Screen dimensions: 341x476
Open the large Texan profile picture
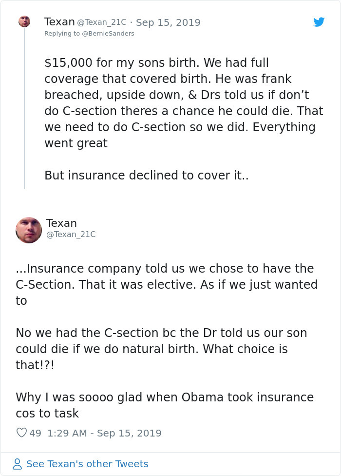point(29,230)
